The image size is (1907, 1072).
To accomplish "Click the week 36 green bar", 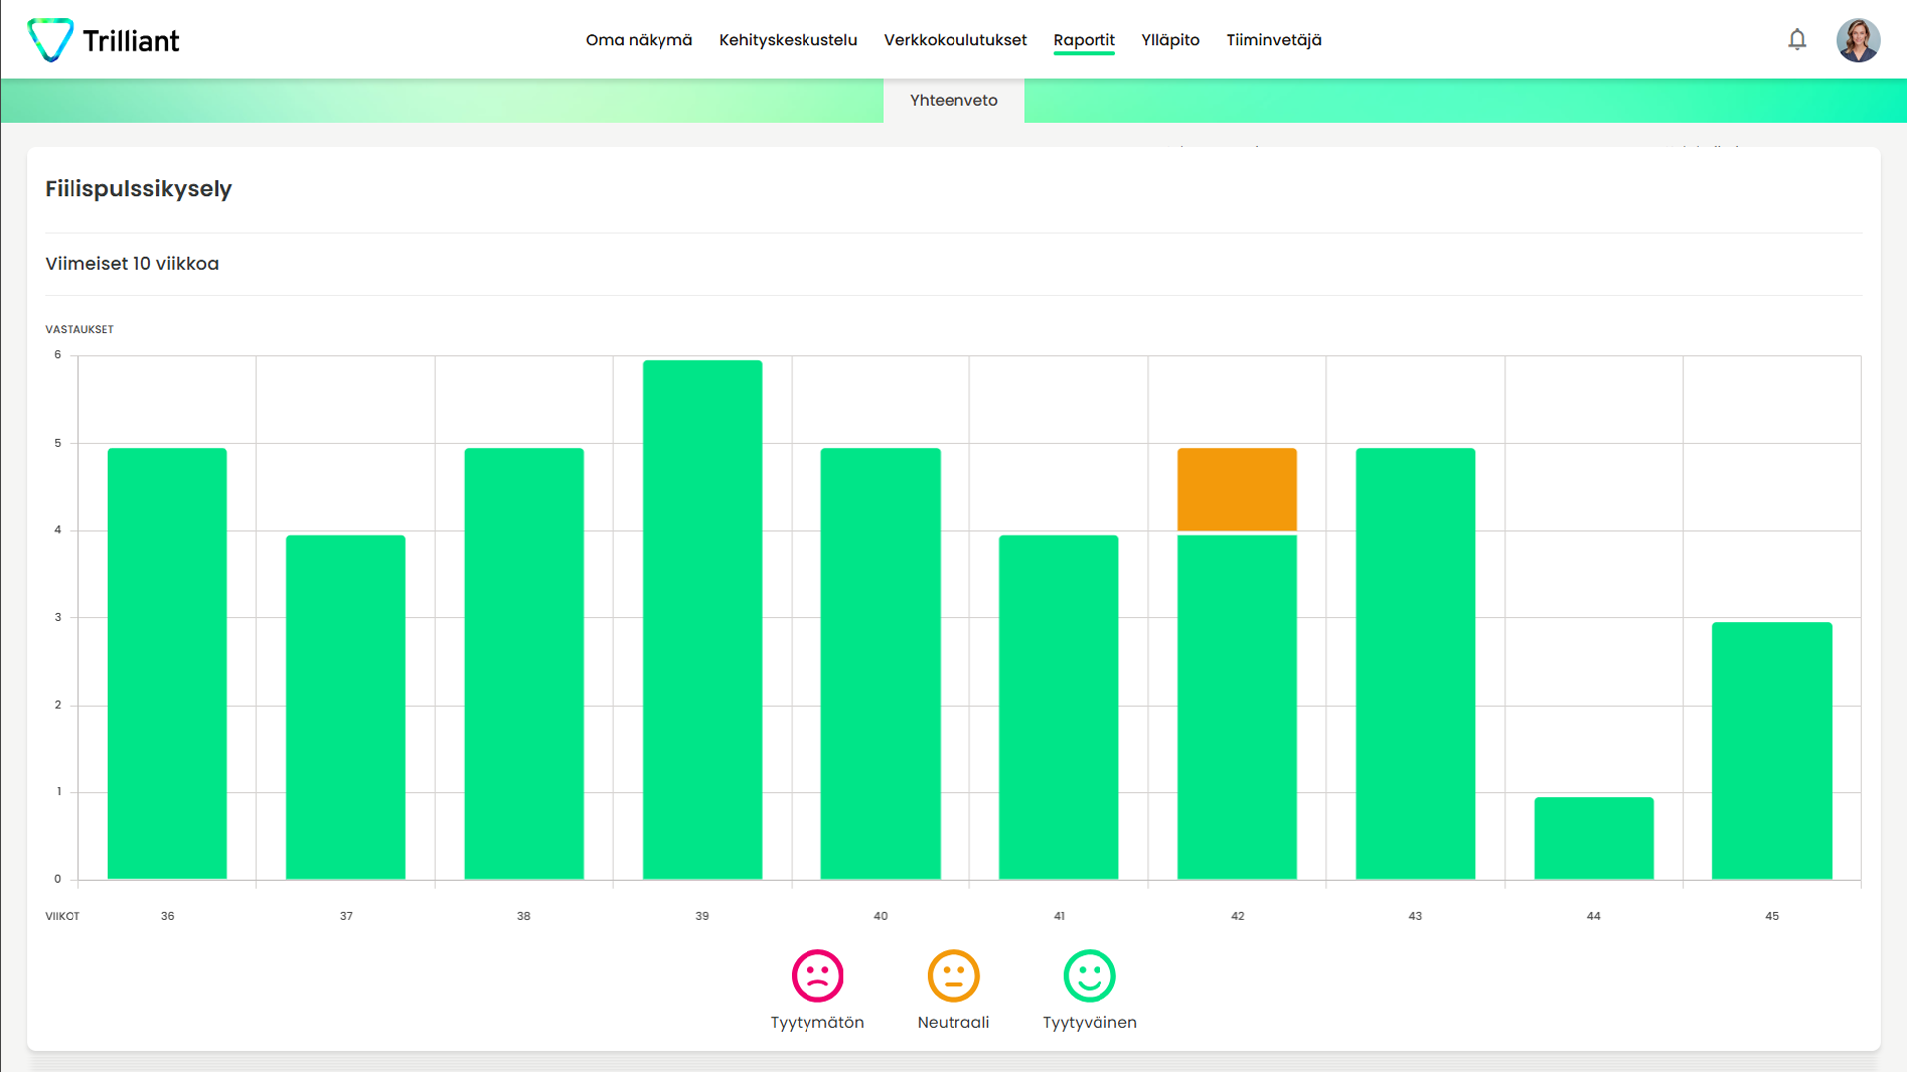I will [167, 663].
